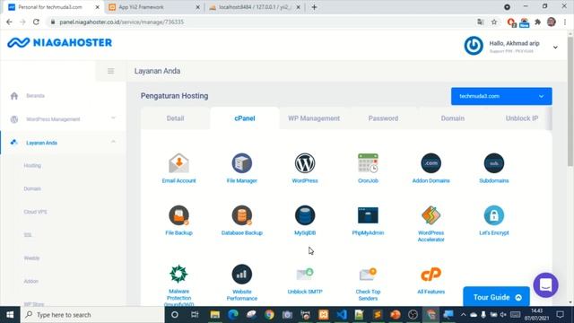Open the Addon Domains icon
This screenshot has width=574, height=323.
pos(430,163)
